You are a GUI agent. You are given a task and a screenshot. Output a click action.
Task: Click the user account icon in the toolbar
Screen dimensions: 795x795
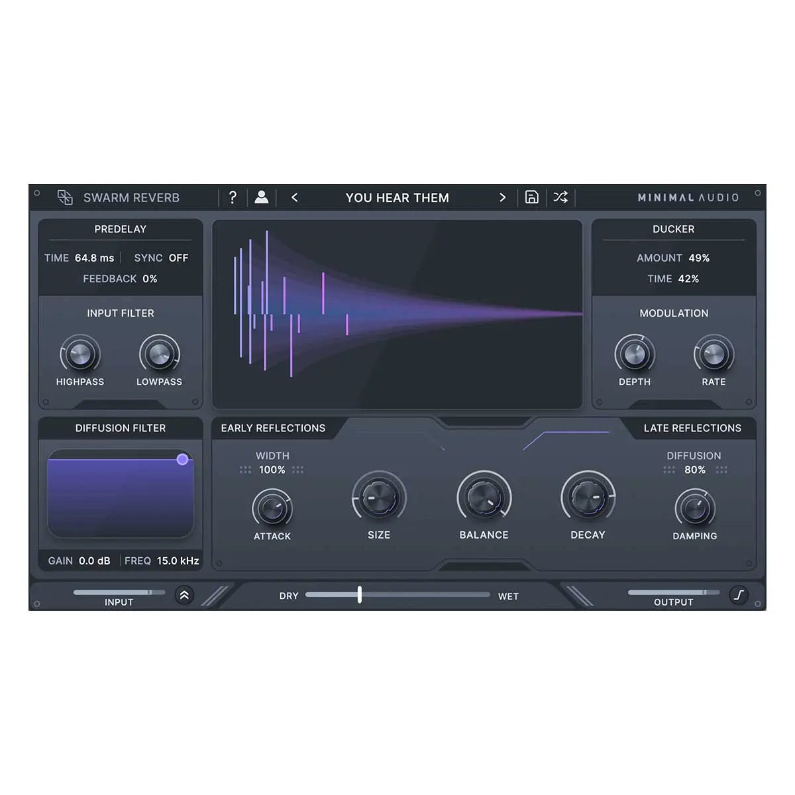(261, 197)
